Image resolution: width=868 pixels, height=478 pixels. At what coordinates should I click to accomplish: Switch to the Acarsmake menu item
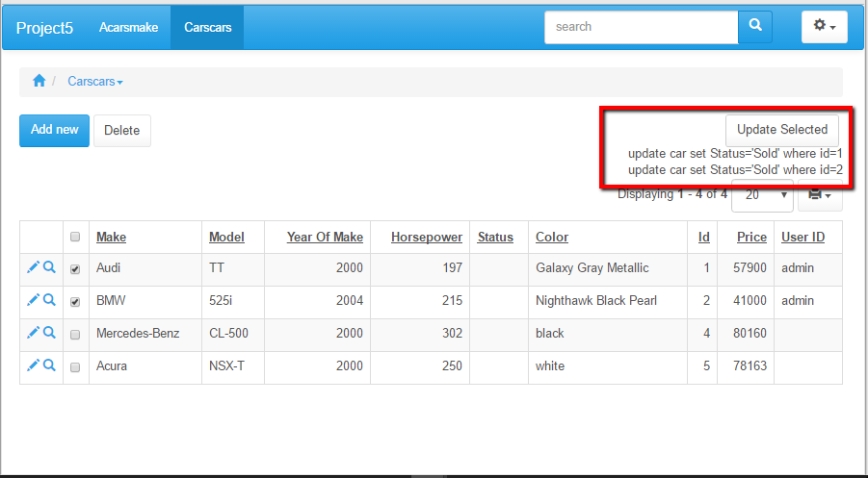click(128, 27)
